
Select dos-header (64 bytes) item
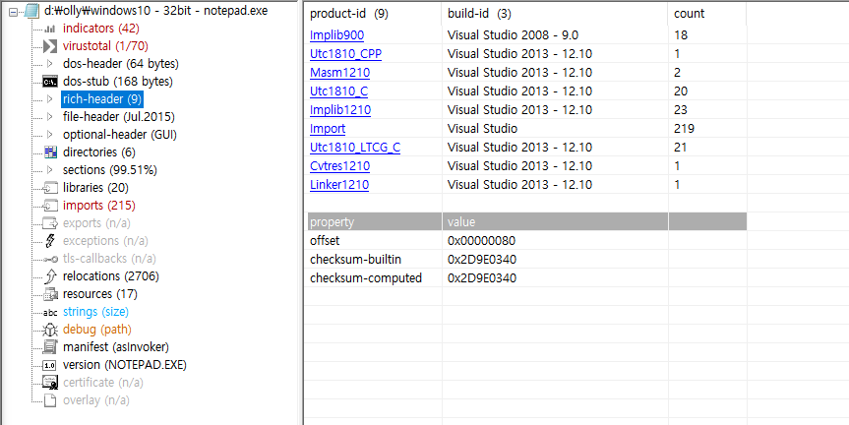coord(121,64)
